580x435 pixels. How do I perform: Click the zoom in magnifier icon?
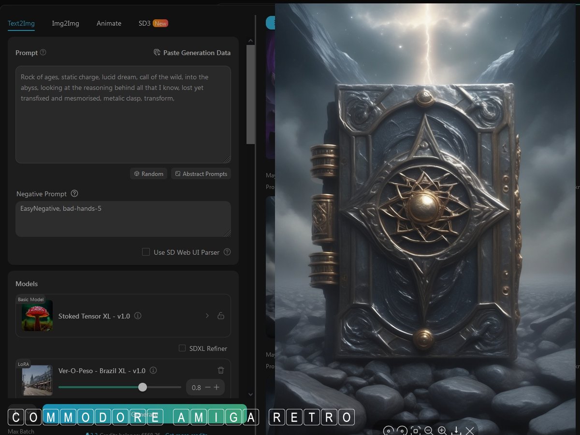(442, 430)
